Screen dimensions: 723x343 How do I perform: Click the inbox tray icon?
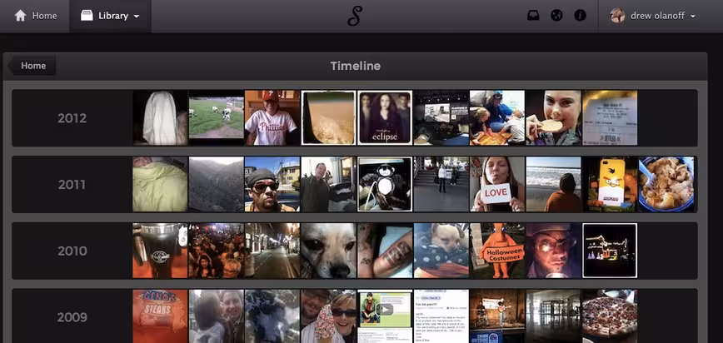(x=533, y=16)
